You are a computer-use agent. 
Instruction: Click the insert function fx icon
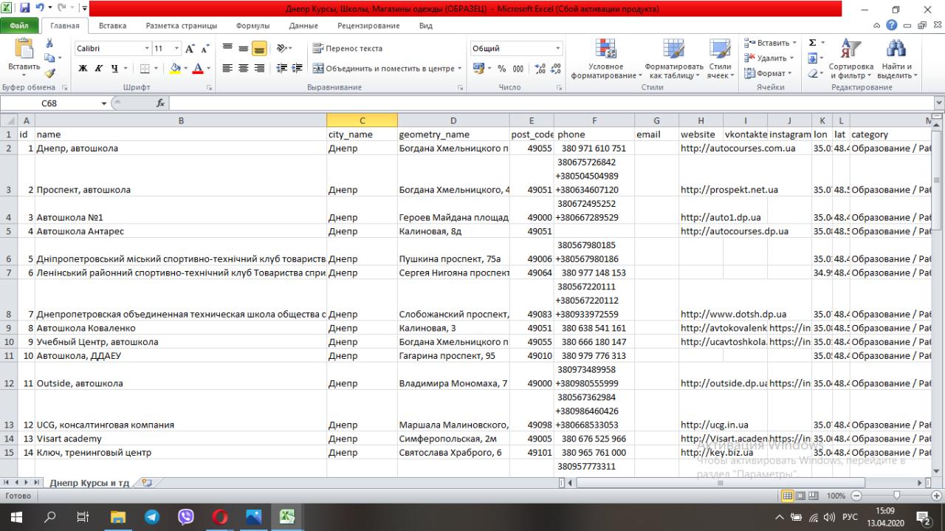pyautogui.click(x=160, y=103)
